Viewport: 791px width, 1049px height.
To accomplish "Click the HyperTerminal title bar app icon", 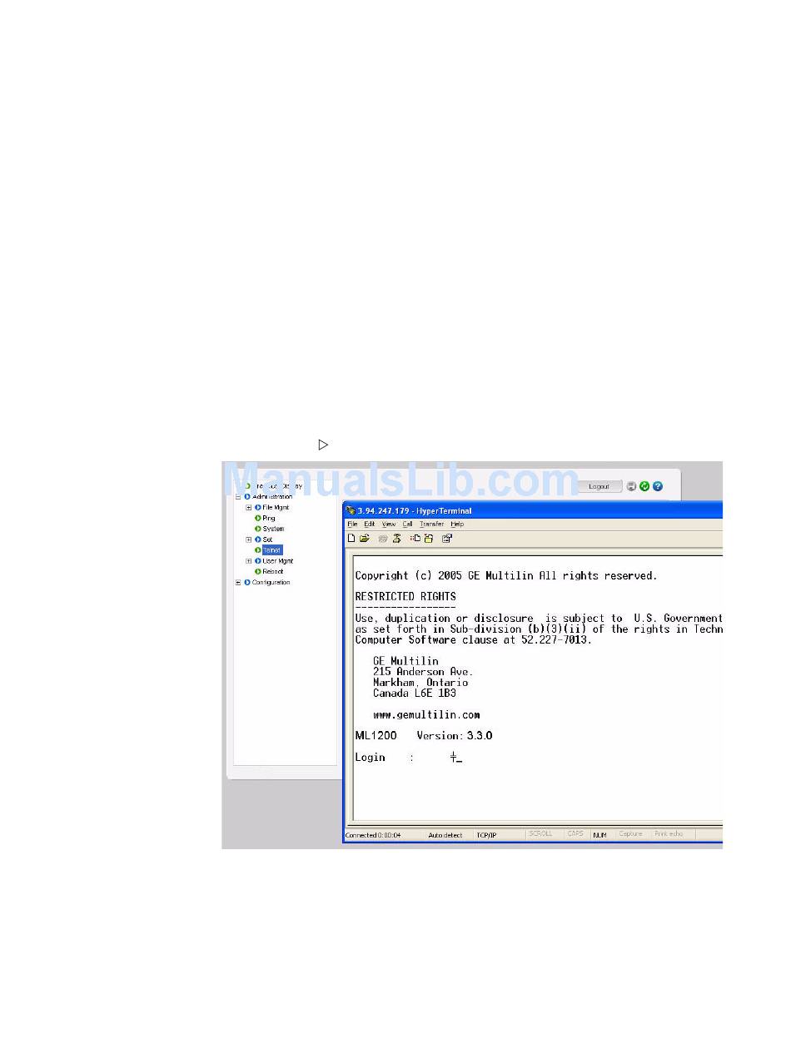I will pyautogui.click(x=351, y=510).
